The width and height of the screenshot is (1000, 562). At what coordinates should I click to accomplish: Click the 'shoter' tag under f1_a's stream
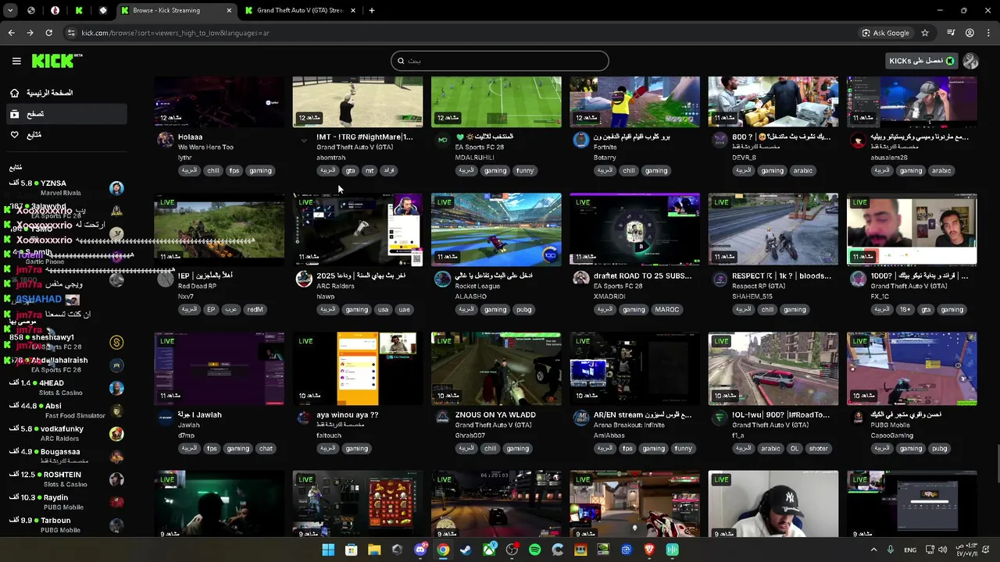818,448
